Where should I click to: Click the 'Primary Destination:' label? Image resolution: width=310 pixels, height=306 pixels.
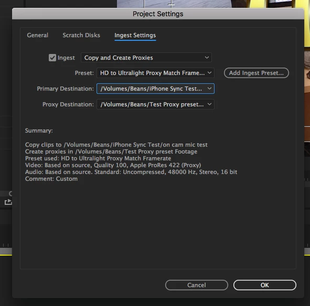coord(65,89)
